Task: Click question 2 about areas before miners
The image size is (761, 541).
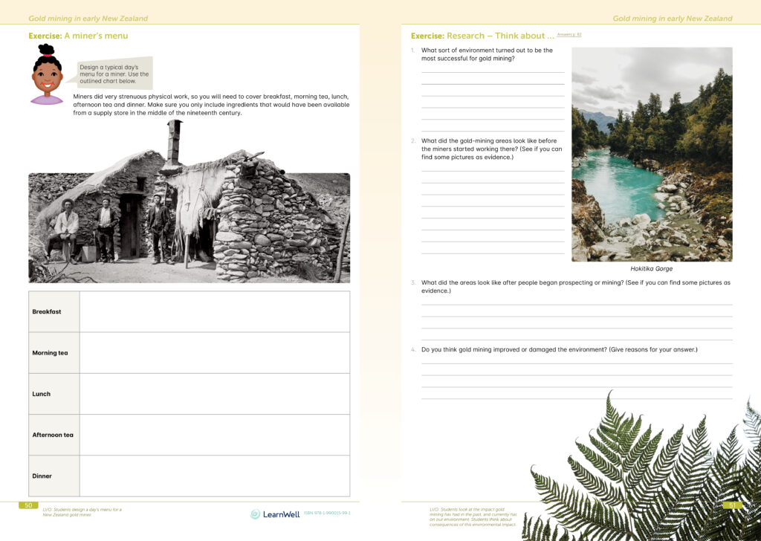Action: (x=492, y=149)
